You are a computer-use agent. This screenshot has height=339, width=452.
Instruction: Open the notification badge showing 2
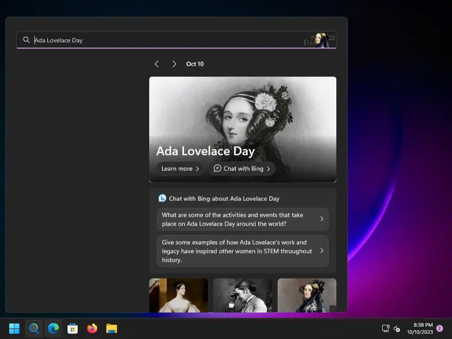pyautogui.click(x=440, y=328)
